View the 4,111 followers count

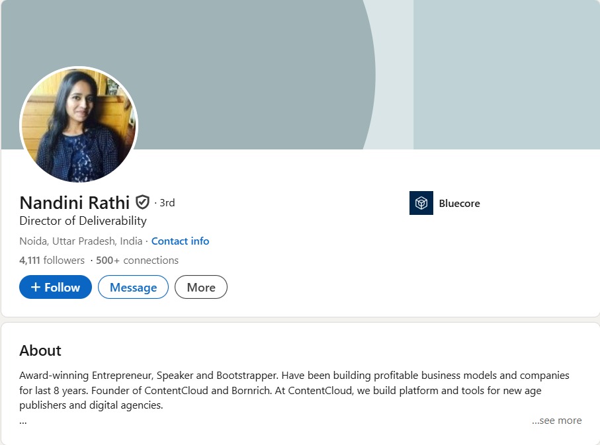(x=52, y=261)
